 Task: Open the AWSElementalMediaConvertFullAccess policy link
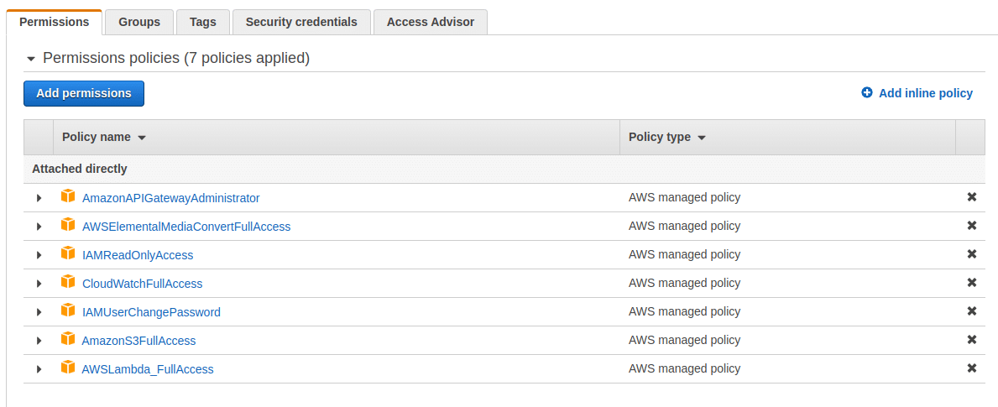(186, 227)
